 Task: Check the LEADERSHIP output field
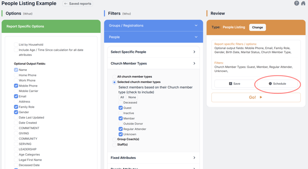click(x=16, y=149)
